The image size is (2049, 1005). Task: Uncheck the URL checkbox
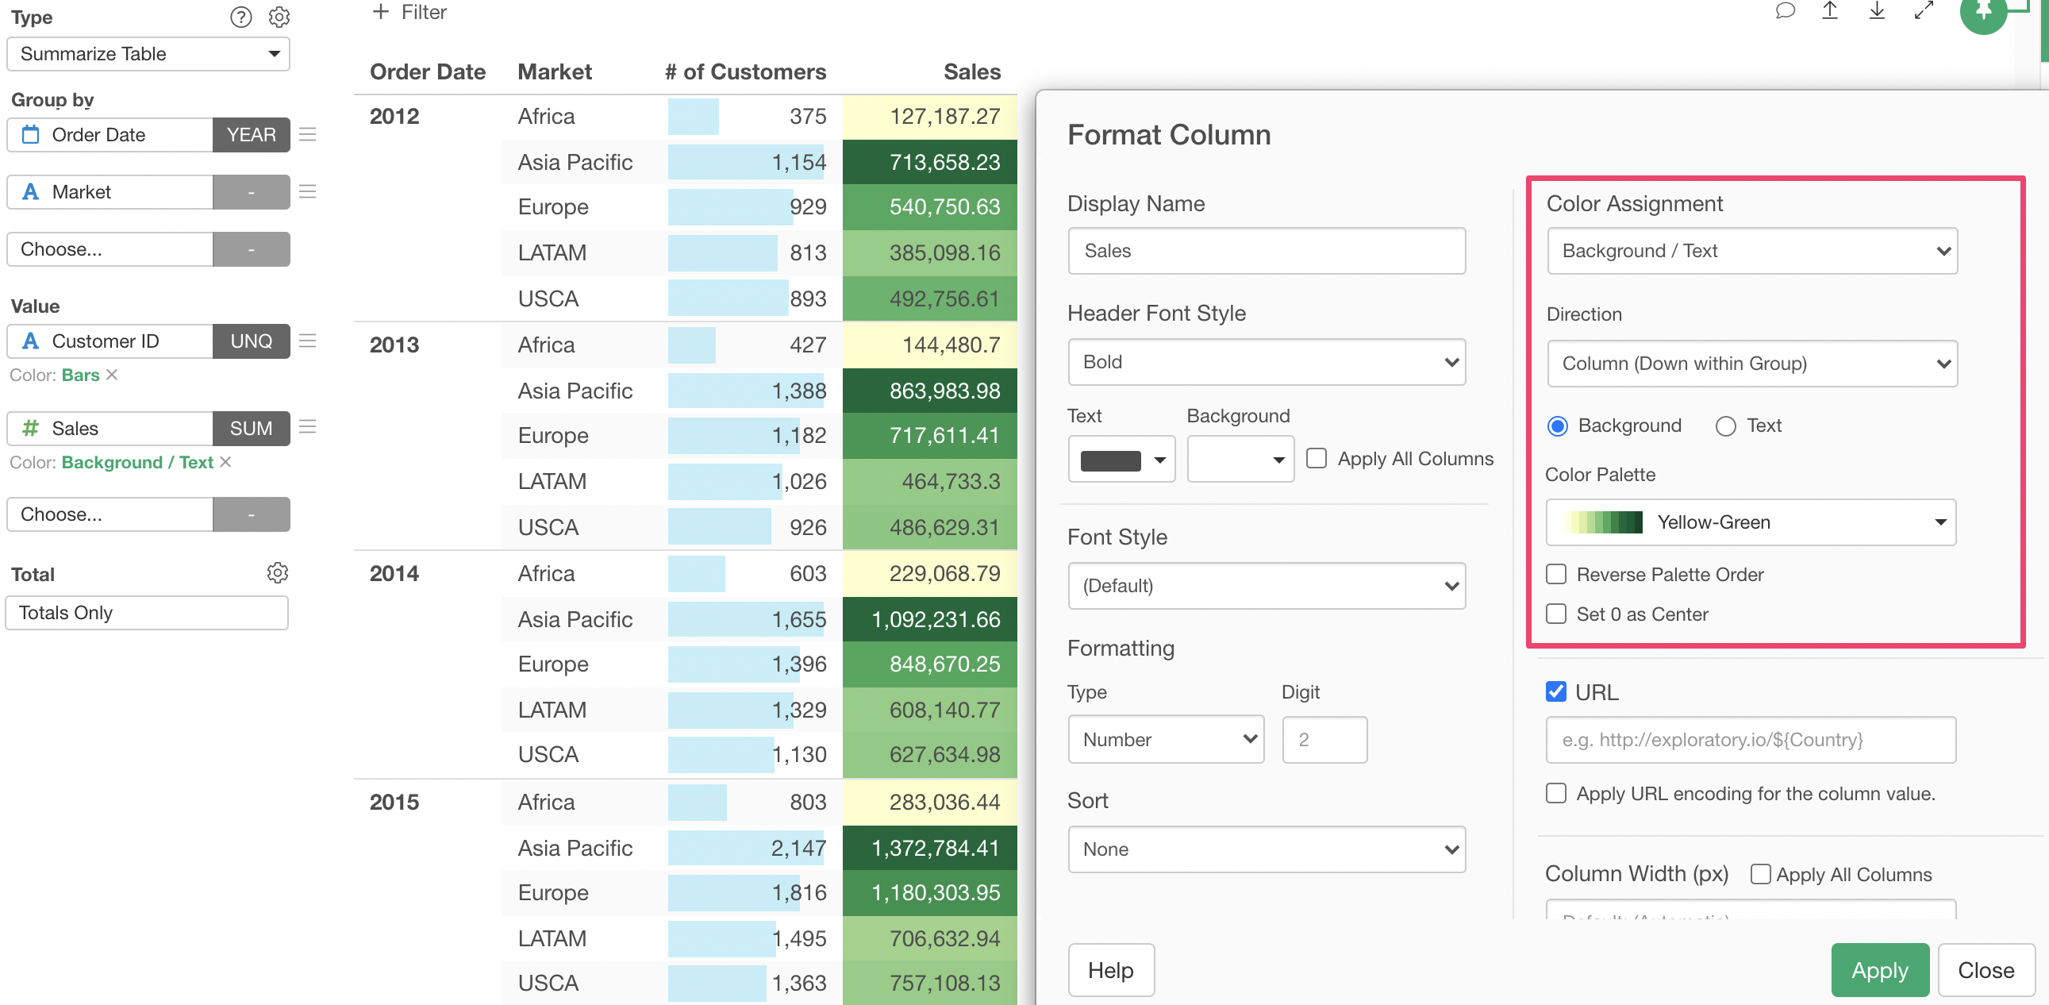point(1555,691)
